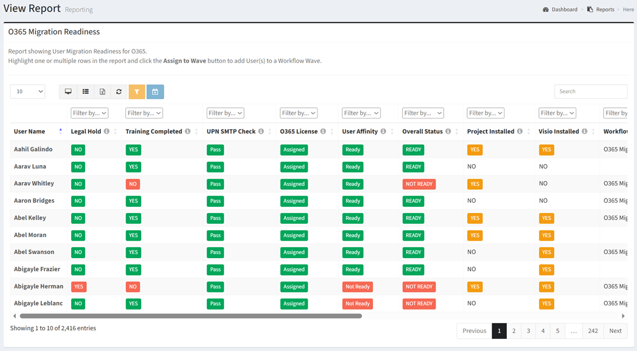Refresh the report table

[119, 92]
